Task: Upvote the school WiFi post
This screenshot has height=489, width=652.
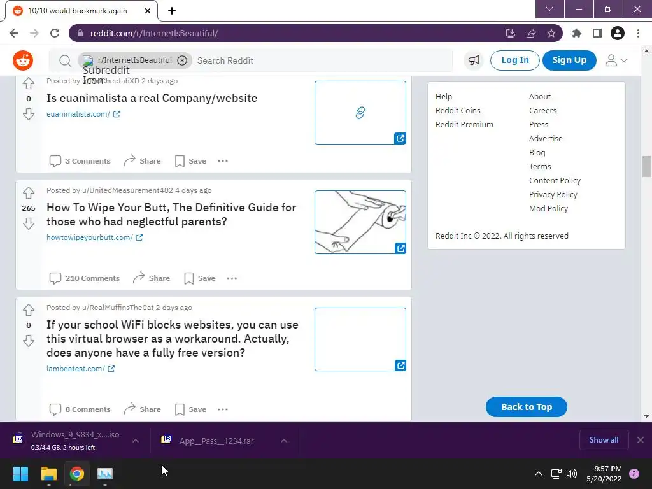Action: (x=28, y=310)
